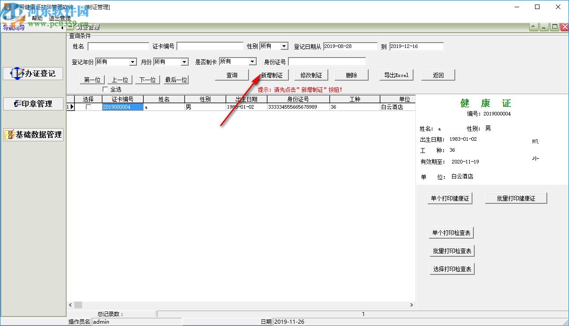
Task: Click the 登记日期从 start date field
Action: tap(350, 46)
